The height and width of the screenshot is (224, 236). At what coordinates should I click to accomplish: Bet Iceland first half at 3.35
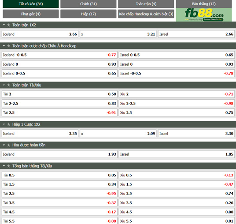click(x=40, y=134)
